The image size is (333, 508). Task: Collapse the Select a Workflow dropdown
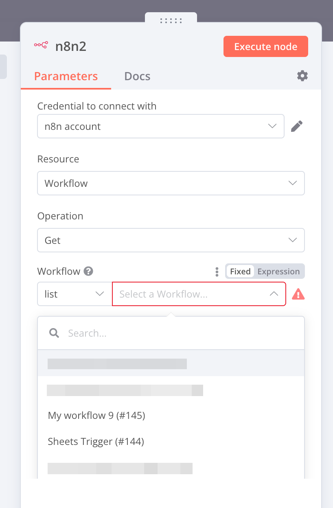tap(274, 294)
